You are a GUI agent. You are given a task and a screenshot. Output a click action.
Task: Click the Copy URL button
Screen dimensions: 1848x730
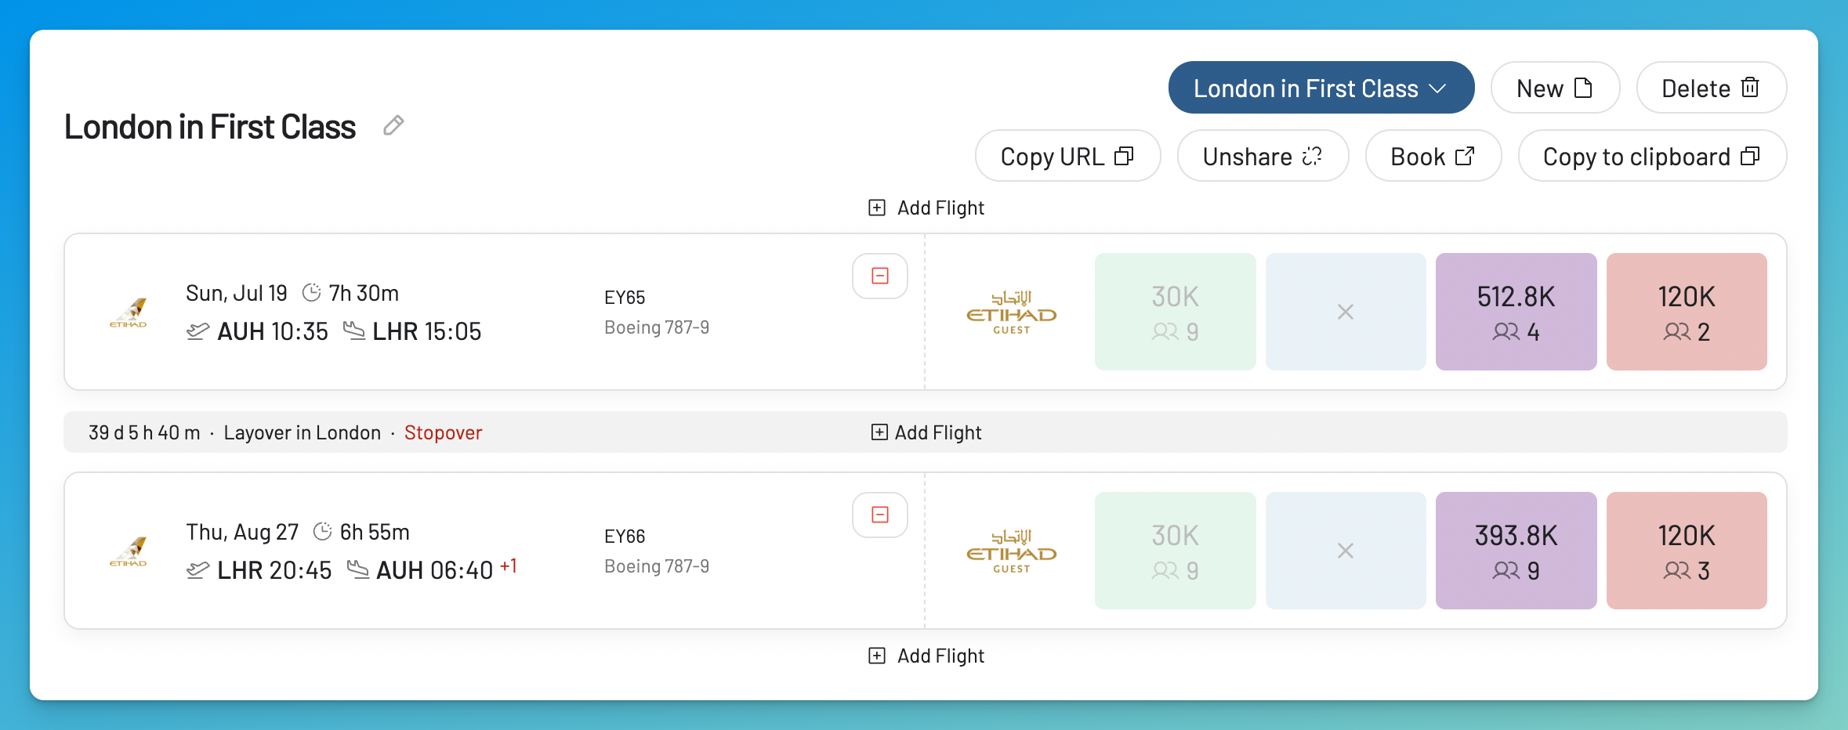point(1067,156)
